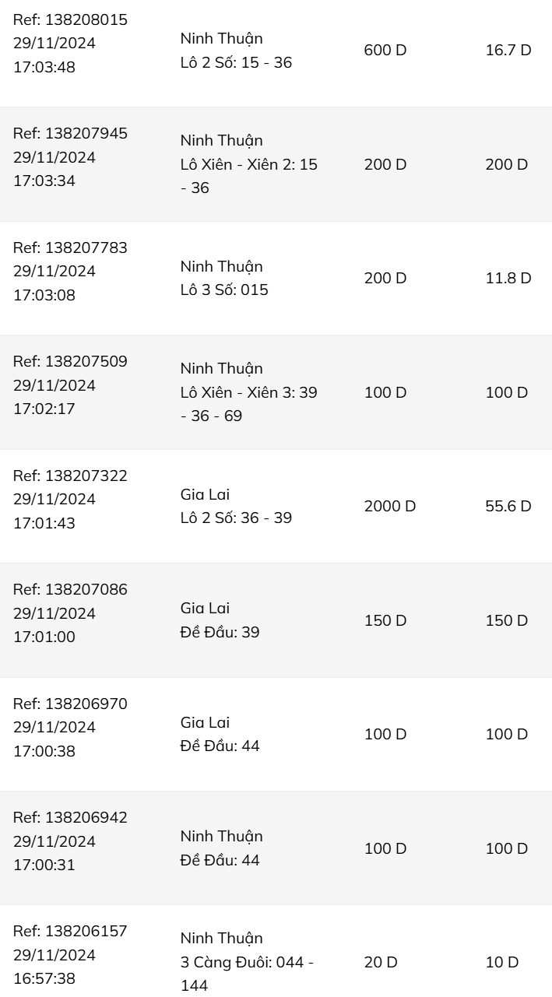Click the Lô 3 Số: 015 entry
552x997 pixels.
pyautogui.click(x=224, y=290)
